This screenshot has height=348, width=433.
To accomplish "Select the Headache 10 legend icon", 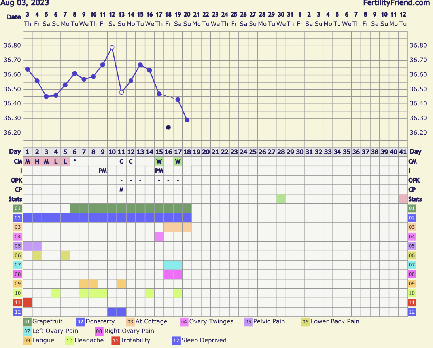I will tap(69, 340).
